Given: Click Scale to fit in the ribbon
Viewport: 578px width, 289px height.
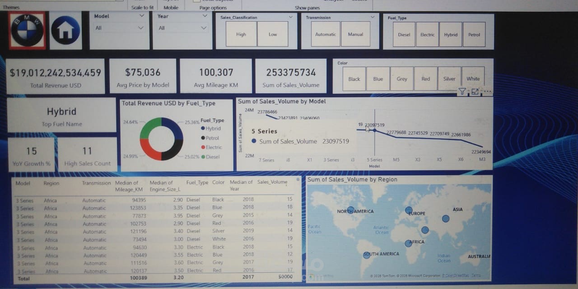Looking at the screenshot, I should click(x=143, y=8).
